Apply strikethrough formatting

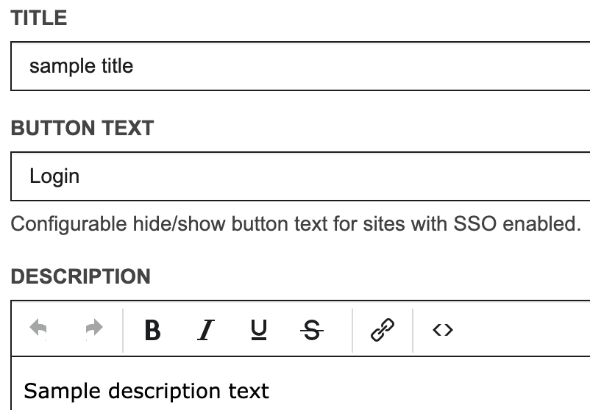[312, 331]
